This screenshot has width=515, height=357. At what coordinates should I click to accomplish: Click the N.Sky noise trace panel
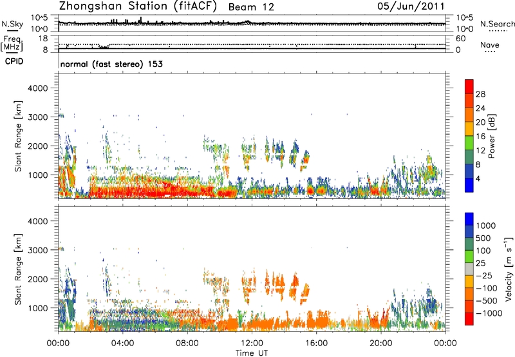coord(252,23)
